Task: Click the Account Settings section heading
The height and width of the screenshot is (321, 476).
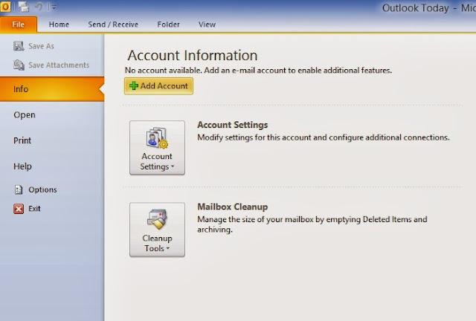Action: [233, 125]
